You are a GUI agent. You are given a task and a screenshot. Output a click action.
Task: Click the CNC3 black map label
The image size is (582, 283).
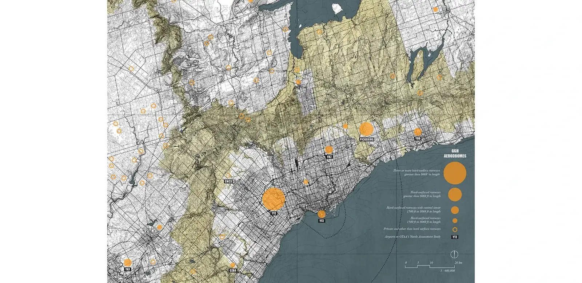pyautogui.click(x=228, y=181)
